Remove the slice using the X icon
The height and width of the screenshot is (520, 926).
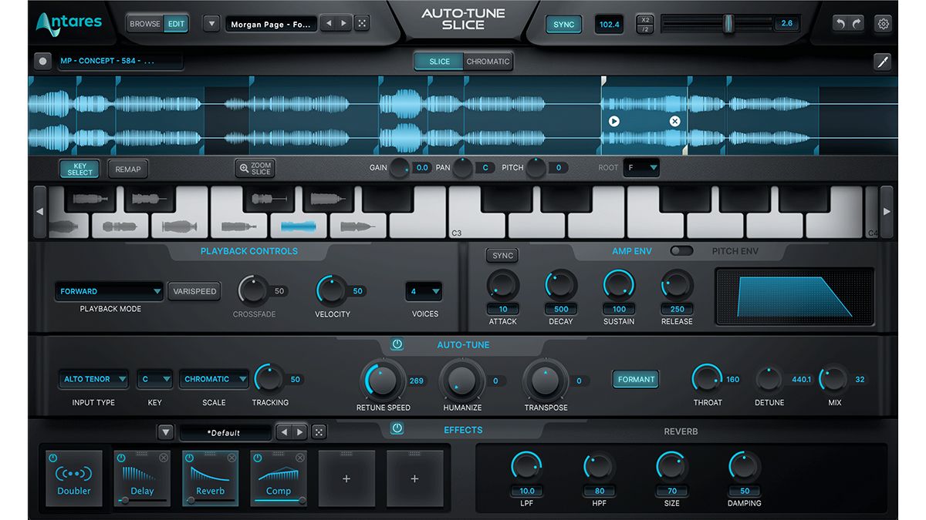(x=674, y=121)
